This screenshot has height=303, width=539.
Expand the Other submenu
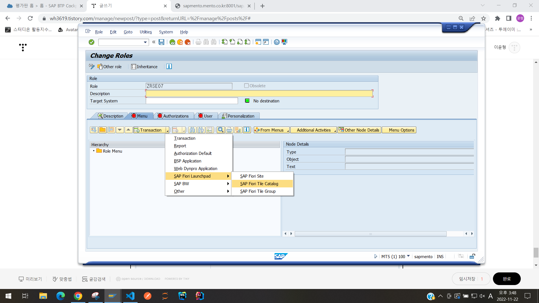pyautogui.click(x=199, y=191)
